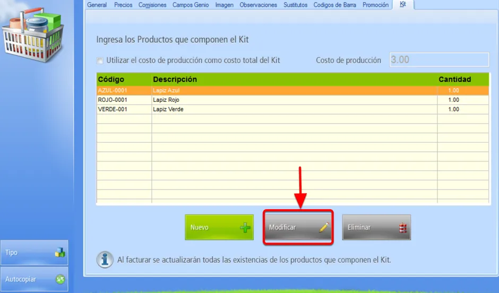499x293 pixels.
Task: Open the Sustitutos tab
Action: (295, 5)
